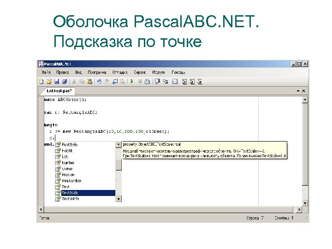Select TextVisible in the completion list
This screenshot has width=332, height=249.
(x=85, y=199)
